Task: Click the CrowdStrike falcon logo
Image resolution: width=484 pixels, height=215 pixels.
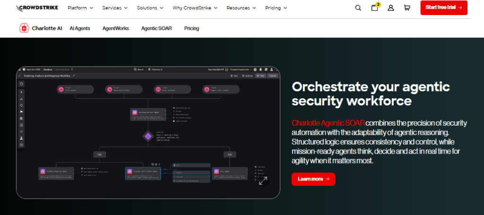Action: (37, 8)
